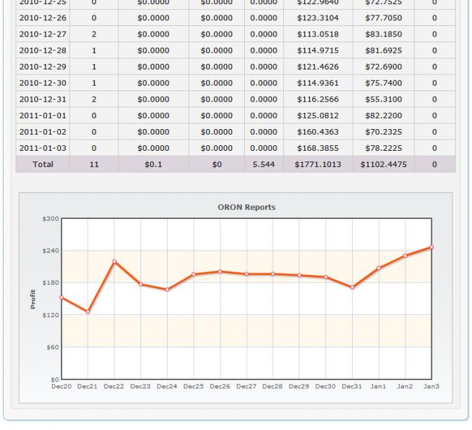Click the $180 y-axis label
472x430 pixels.
[50, 283]
